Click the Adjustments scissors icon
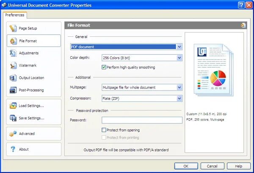This screenshot has height=173, width=254. [13, 53]
